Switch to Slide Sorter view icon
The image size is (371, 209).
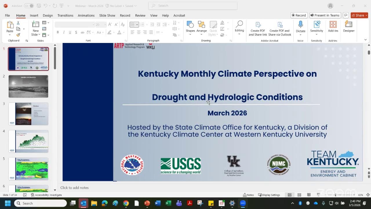[299, 195]
